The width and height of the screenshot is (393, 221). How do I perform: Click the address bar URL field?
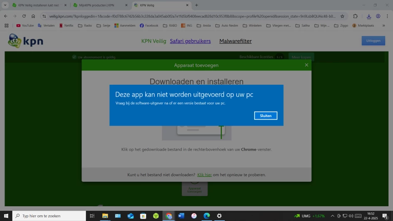192,16
